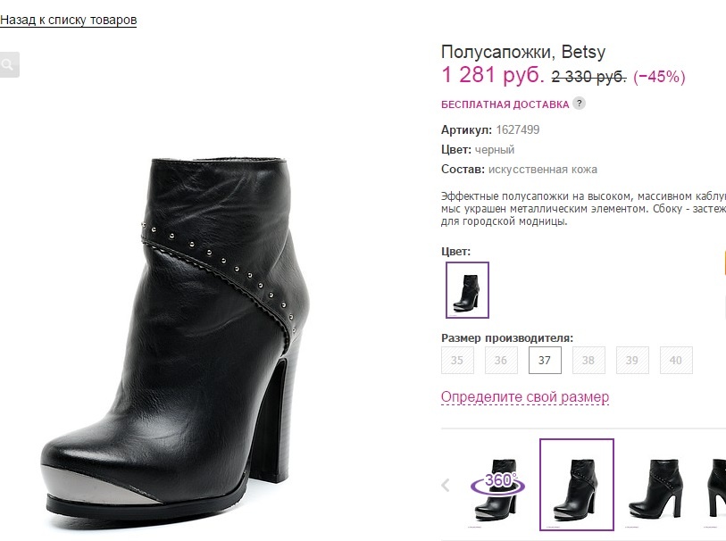Pick size 38

pos(588,361)
